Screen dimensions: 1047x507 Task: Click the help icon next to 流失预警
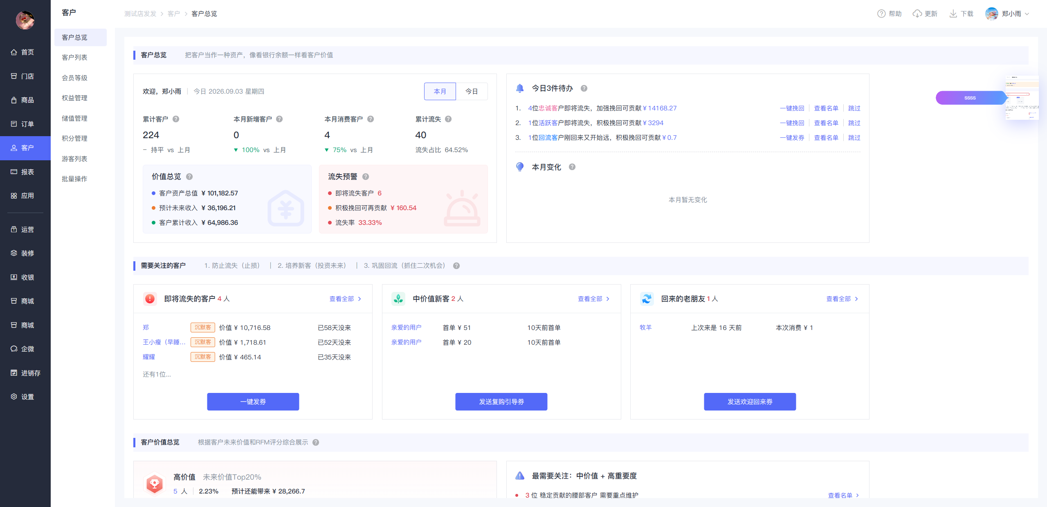(366, 177)
